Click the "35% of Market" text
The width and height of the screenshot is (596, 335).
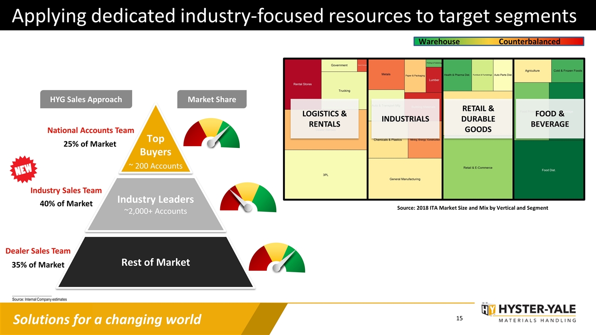click(x=38, y=265)
